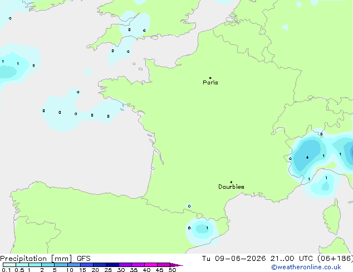
Task: Click the GFS model name in title
Action: (x=84, y=259)
